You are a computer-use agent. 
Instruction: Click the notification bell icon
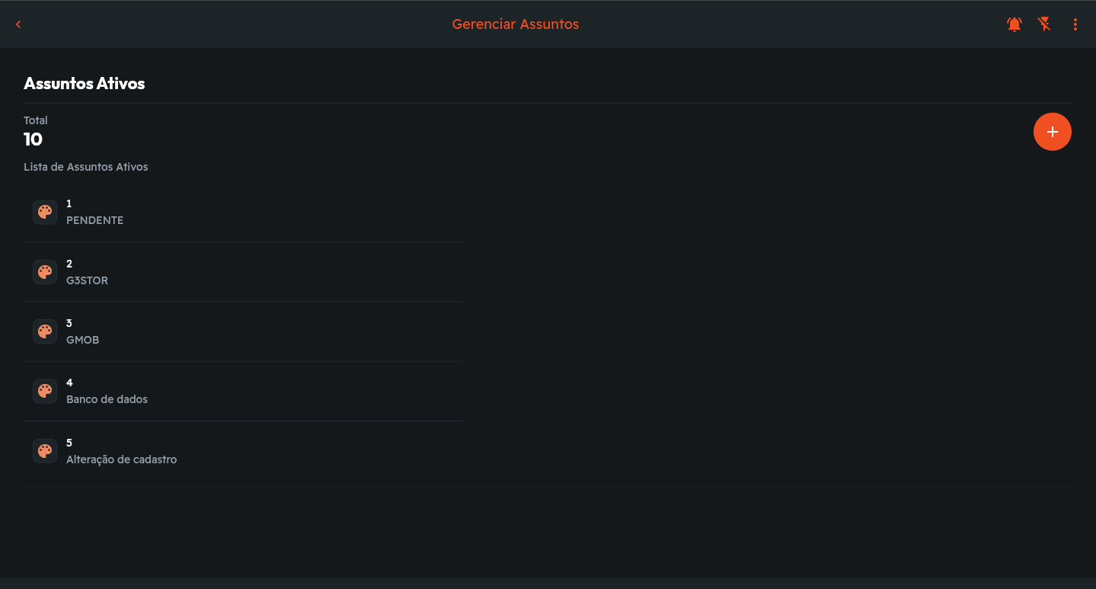click(x=1015, y=24)
